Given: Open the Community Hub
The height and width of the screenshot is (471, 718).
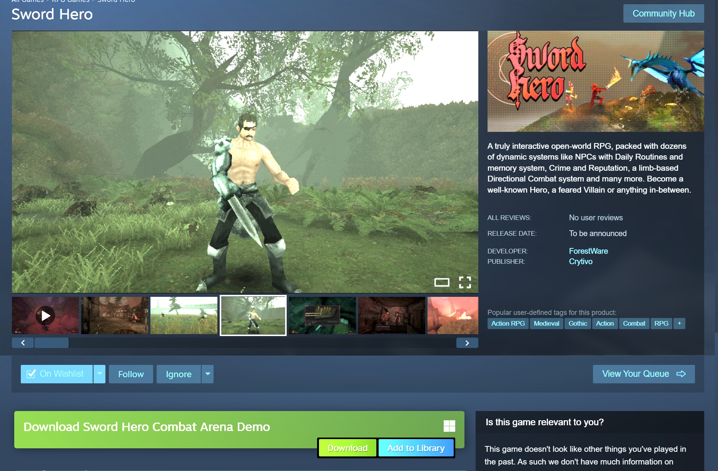Looking at the screenshot, I should tap(663, 13).
